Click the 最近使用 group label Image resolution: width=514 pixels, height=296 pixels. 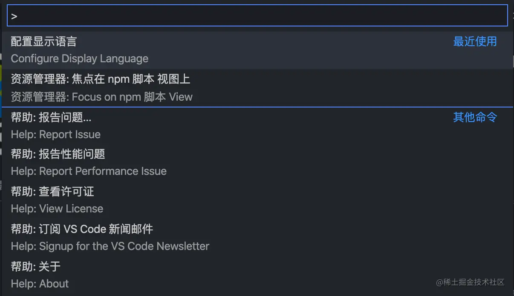[x=475, y=41]
